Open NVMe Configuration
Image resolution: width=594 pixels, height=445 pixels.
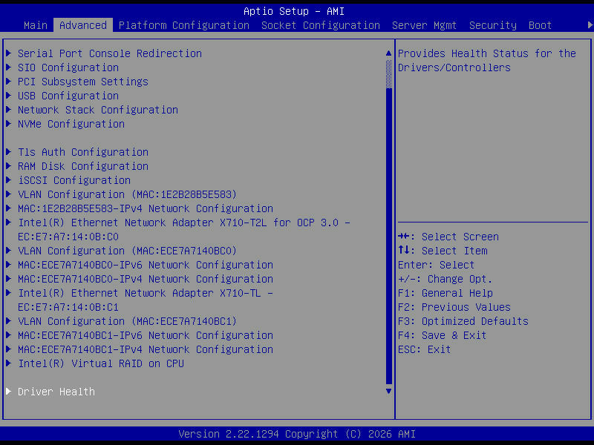71,124
